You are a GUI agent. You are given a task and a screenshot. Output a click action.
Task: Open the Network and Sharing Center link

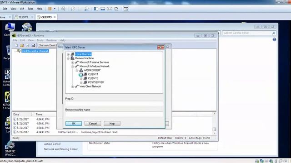(x=61, y=149)
